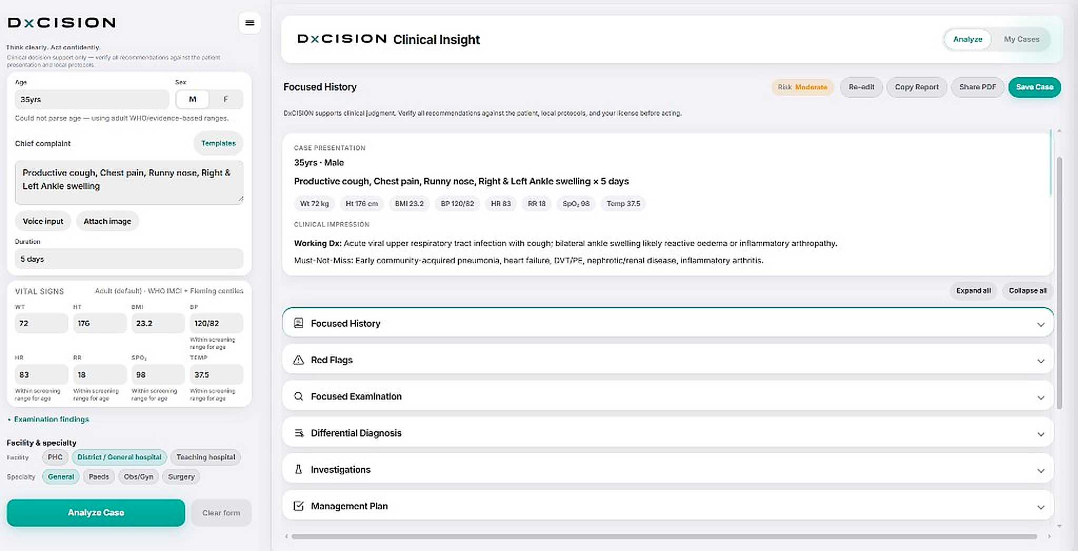Click the DxCISION sidebar logo
Viewport: 1078px width, 551px height.
pos(62,23)
